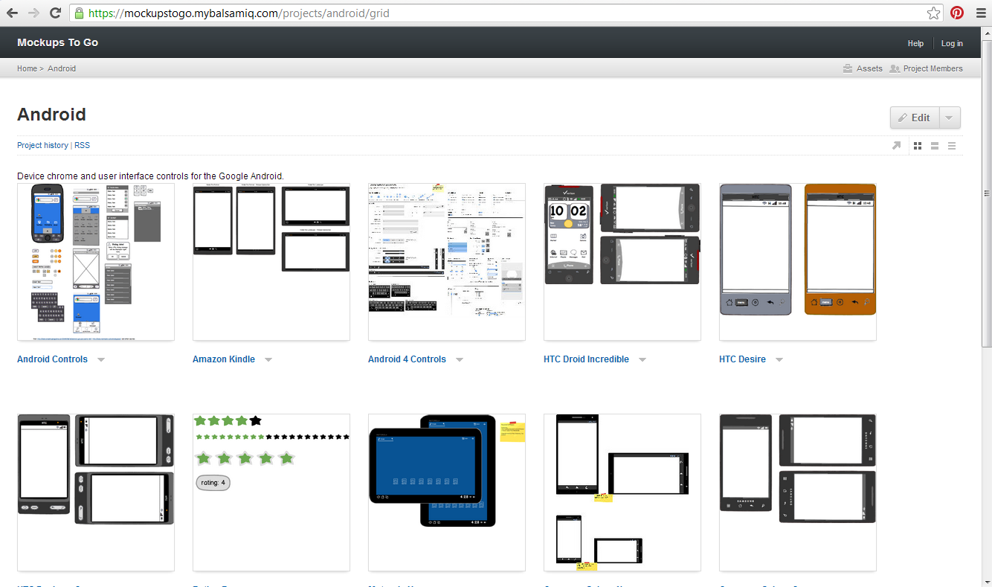The width and height of the screenshot is (992, 587).
Task: Open the star rating mockup thumbnail
Action: point(271,493)
